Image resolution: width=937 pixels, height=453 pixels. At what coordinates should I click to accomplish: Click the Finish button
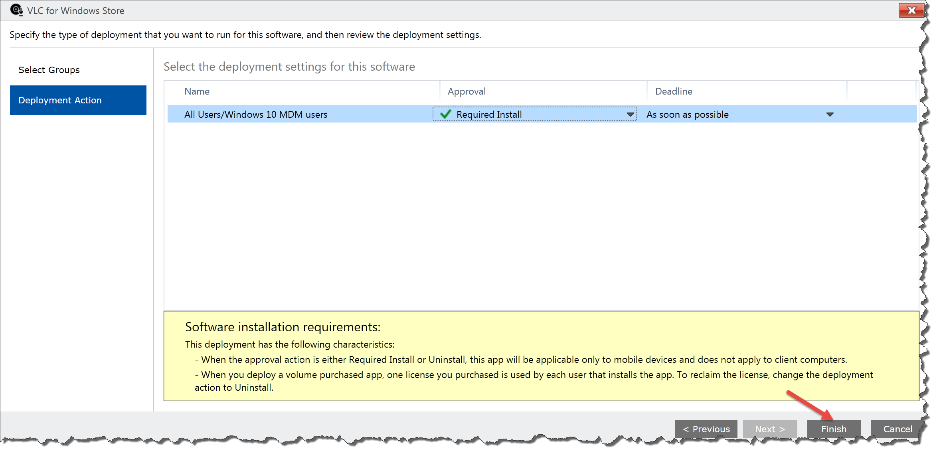point(833,429)
